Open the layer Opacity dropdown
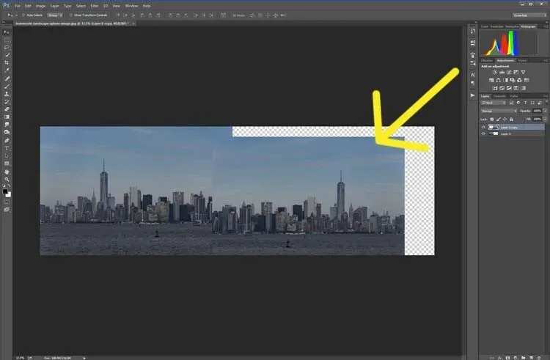This screenshot has width=550, height=360. [543, 111]
